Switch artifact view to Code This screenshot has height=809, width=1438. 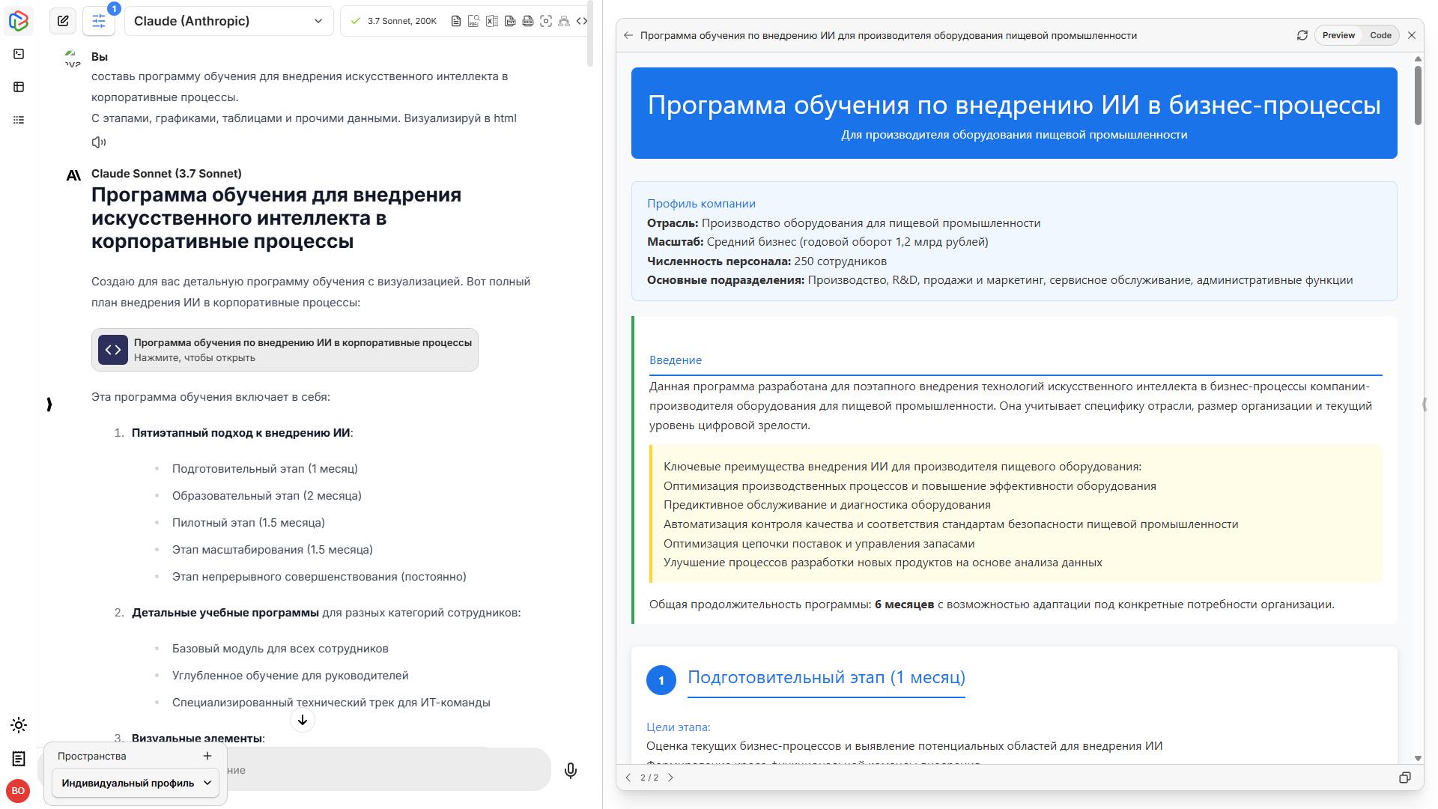[x=1380, y=35]
